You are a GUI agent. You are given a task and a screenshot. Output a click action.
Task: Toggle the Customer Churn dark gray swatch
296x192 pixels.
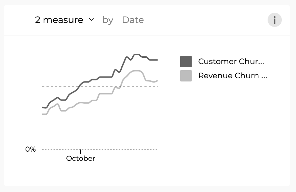tap(186, 62)
